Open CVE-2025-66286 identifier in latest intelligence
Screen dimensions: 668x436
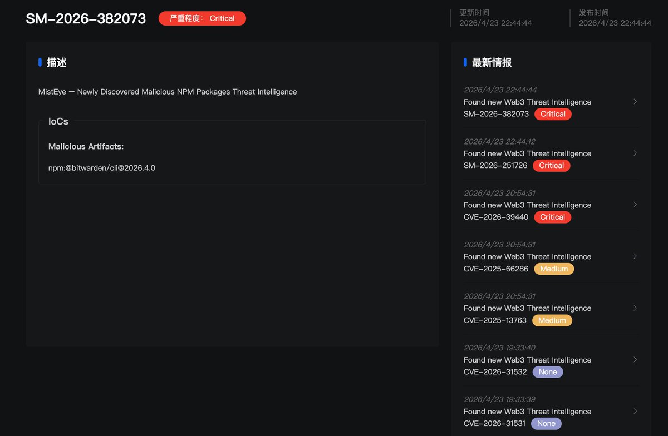click(496, 269)
